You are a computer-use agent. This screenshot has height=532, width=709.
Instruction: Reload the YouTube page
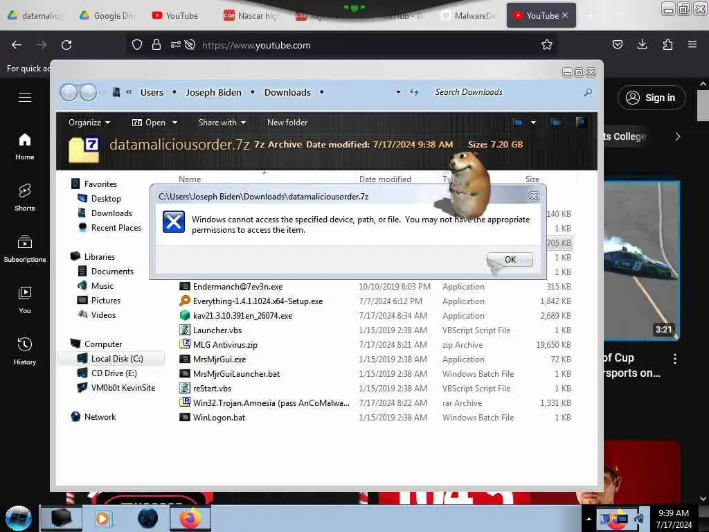pos(66,45)
